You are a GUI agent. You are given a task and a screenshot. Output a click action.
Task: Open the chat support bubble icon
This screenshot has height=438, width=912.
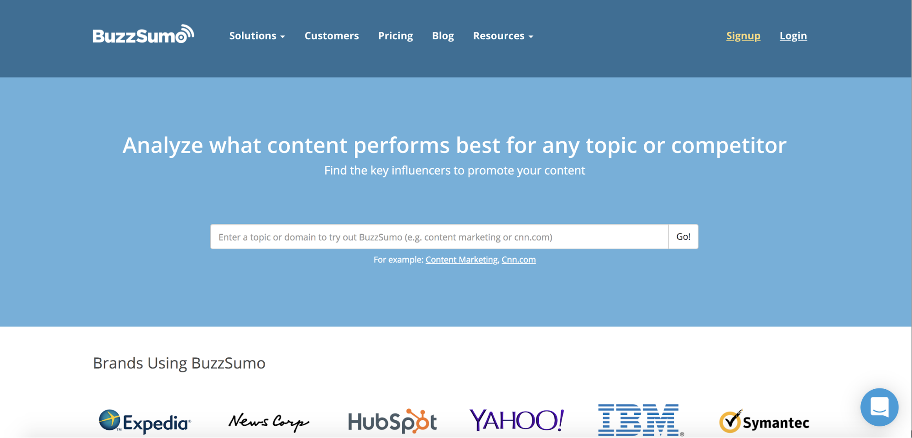(879, 407)
